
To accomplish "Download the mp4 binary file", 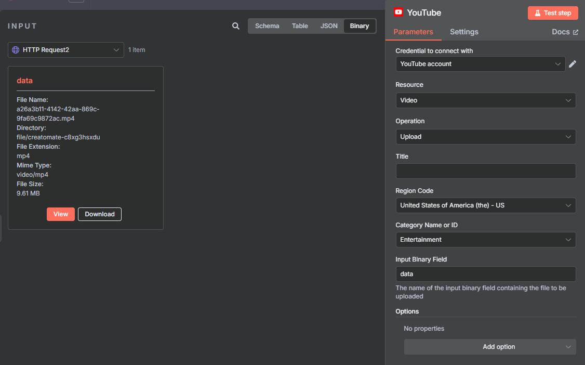I will (100, 214).
